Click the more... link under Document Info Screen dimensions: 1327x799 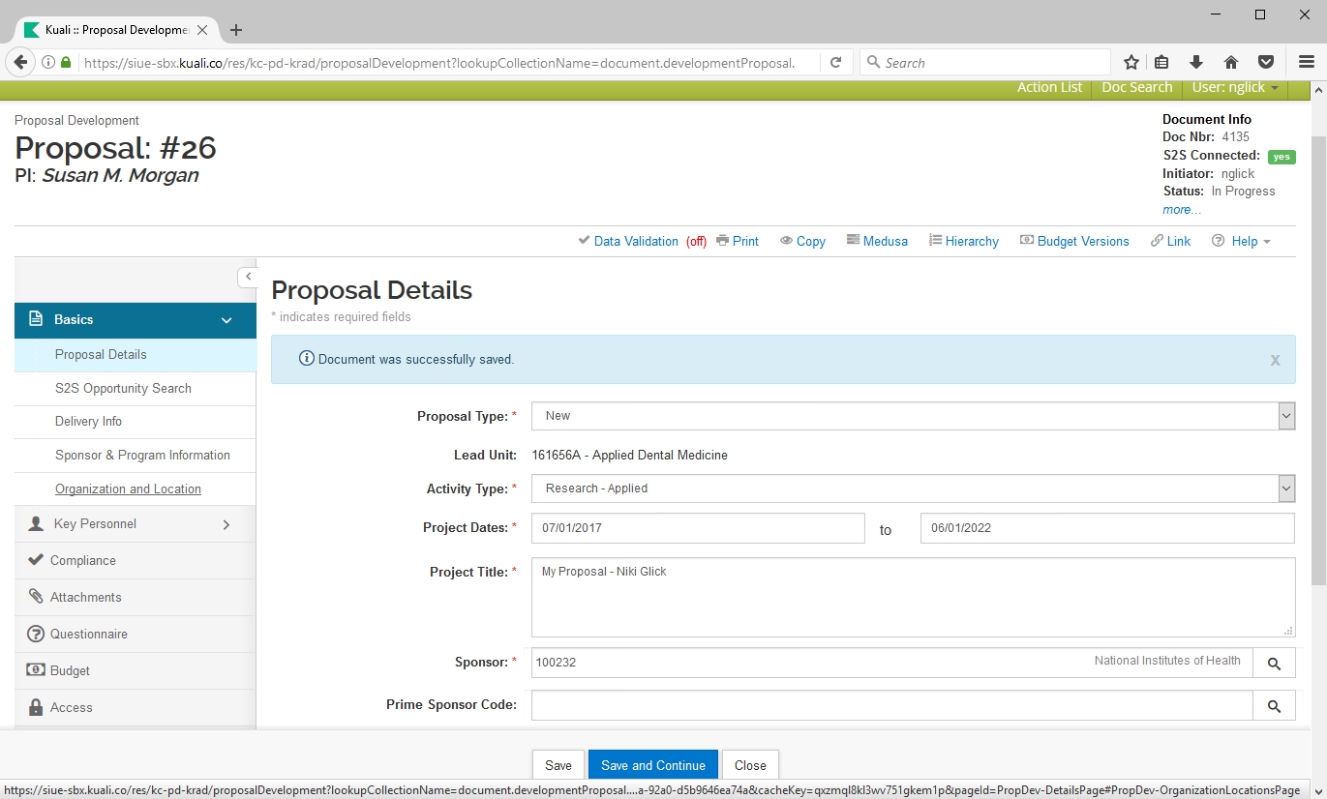click(1181, 209)
